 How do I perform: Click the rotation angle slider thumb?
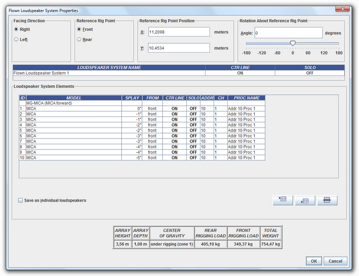click(x=292, y=43)
